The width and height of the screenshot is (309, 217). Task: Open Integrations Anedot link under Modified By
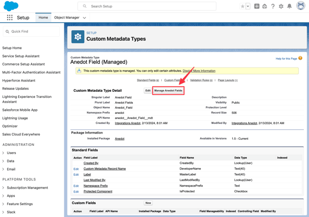(x=244, y=123)
